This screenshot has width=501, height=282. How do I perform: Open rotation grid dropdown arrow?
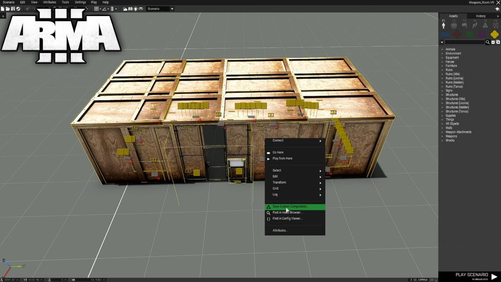(x=108, y=9)
